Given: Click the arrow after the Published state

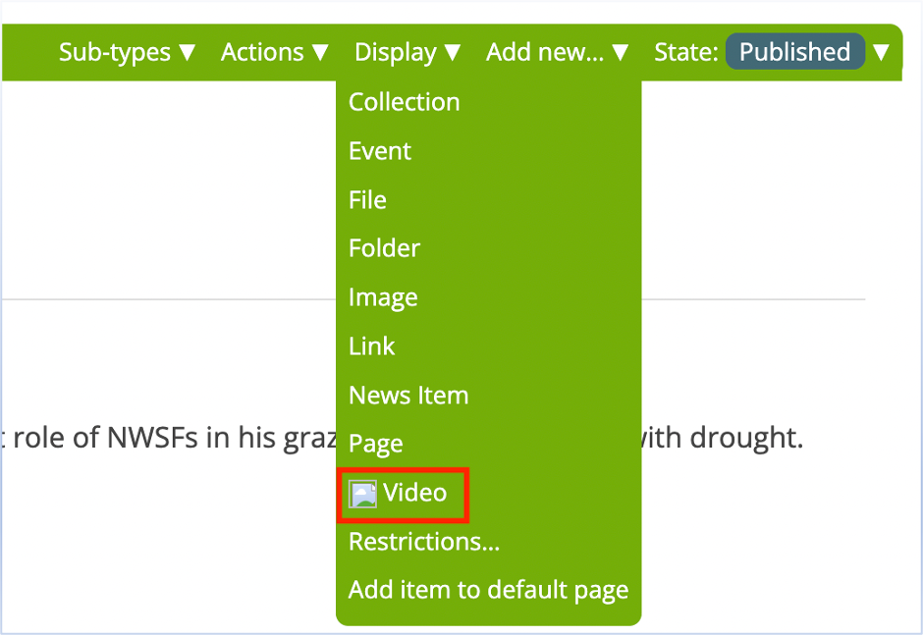Looking at the screenshot, I should [881, 52].
